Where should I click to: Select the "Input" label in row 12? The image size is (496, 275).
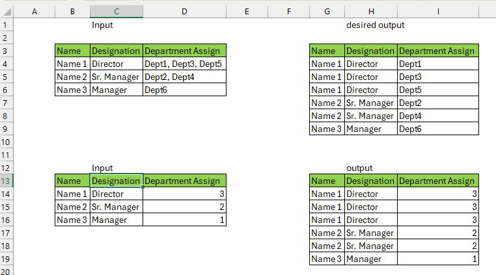(103, 168)
